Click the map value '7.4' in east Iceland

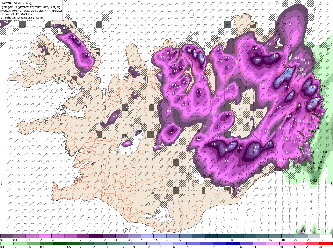pos(288,70)
